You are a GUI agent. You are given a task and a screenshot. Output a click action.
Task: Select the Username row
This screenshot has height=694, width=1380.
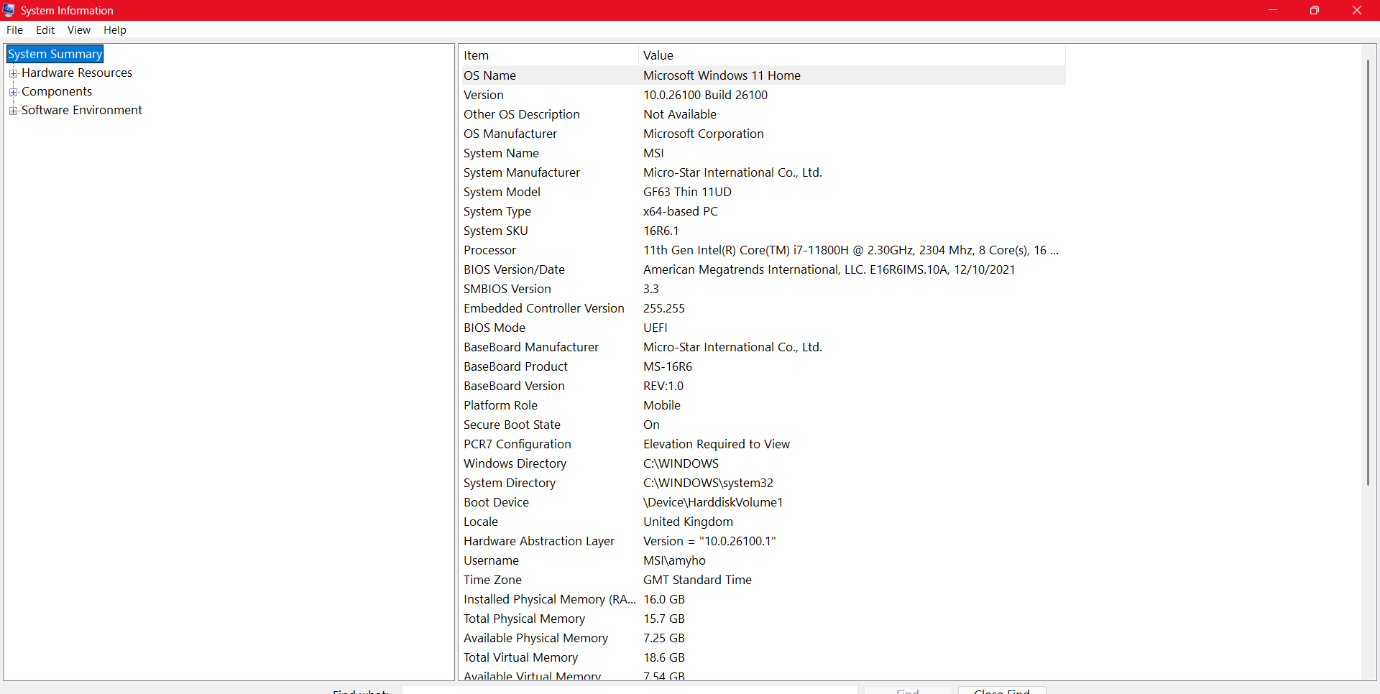point(763,560)
